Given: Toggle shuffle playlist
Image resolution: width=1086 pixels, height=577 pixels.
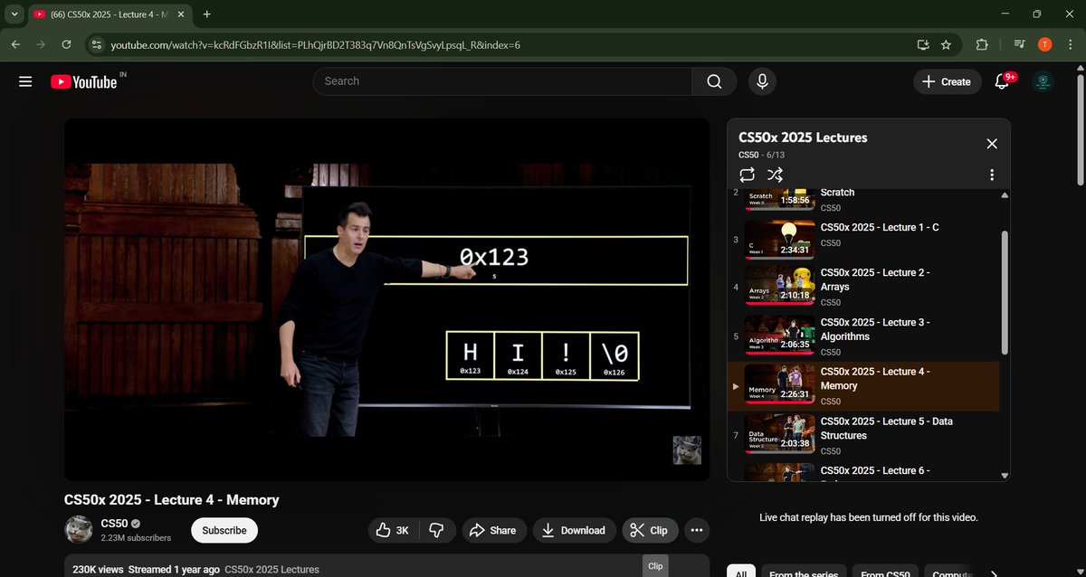Looking at the screenshot, I should [x=775, y=175].
